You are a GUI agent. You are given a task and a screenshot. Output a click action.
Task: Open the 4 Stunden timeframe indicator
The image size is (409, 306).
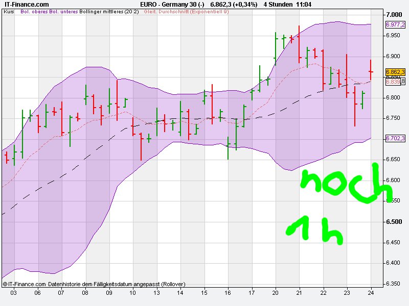[x=277, y=4]
